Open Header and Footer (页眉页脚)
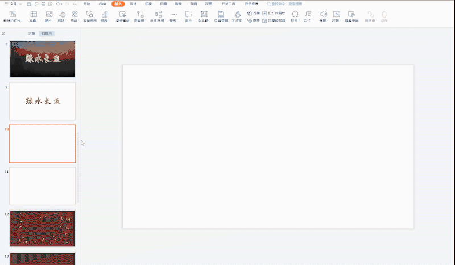The image size is (455, 265). 221,16
